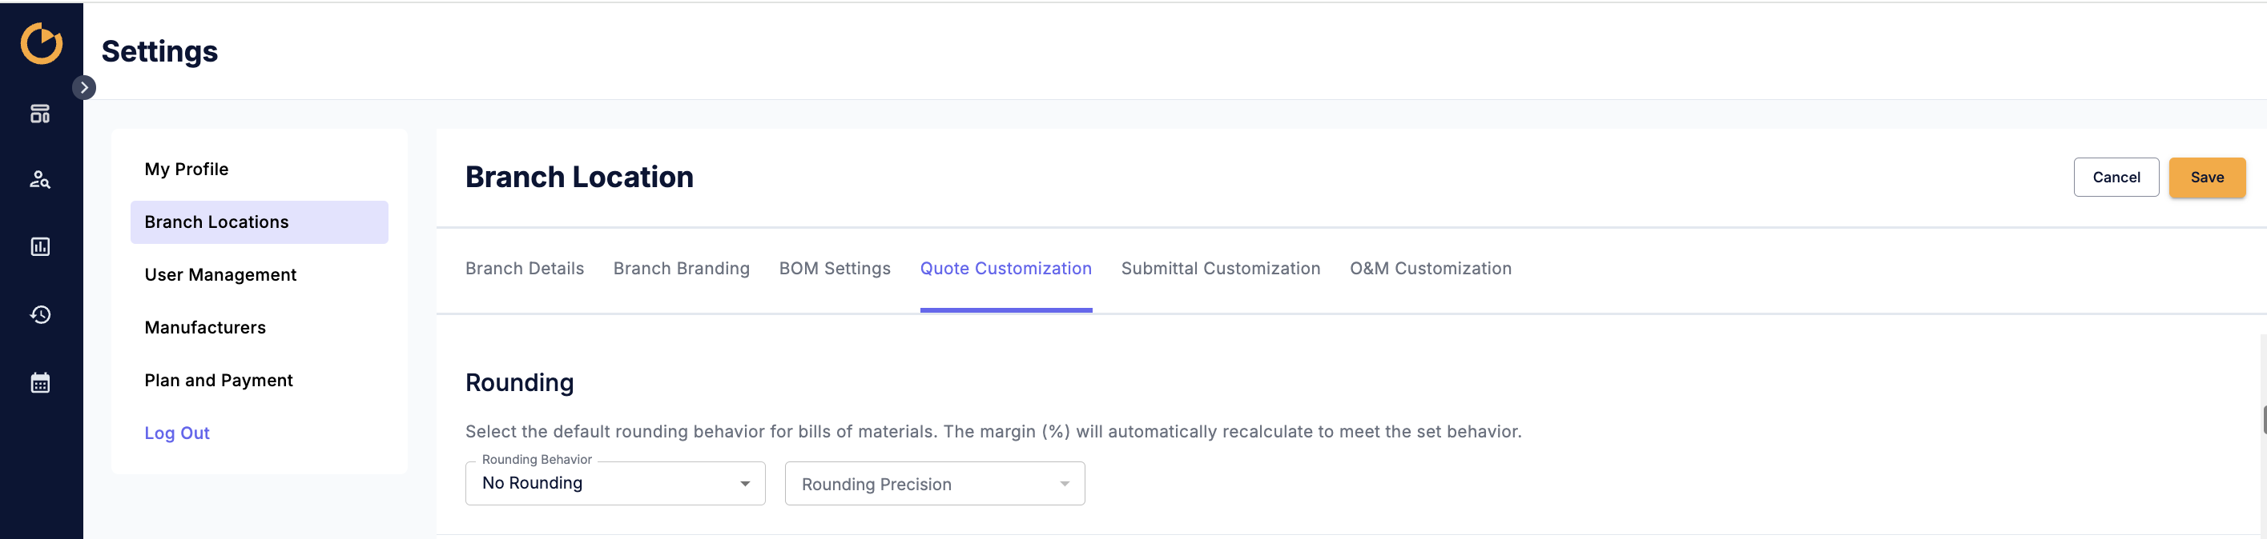Image resolution: width=2267 pixels, height=539 pixels.
Task: Open the Rounding Precision dropdown
Action: click(x=935, y=484)
